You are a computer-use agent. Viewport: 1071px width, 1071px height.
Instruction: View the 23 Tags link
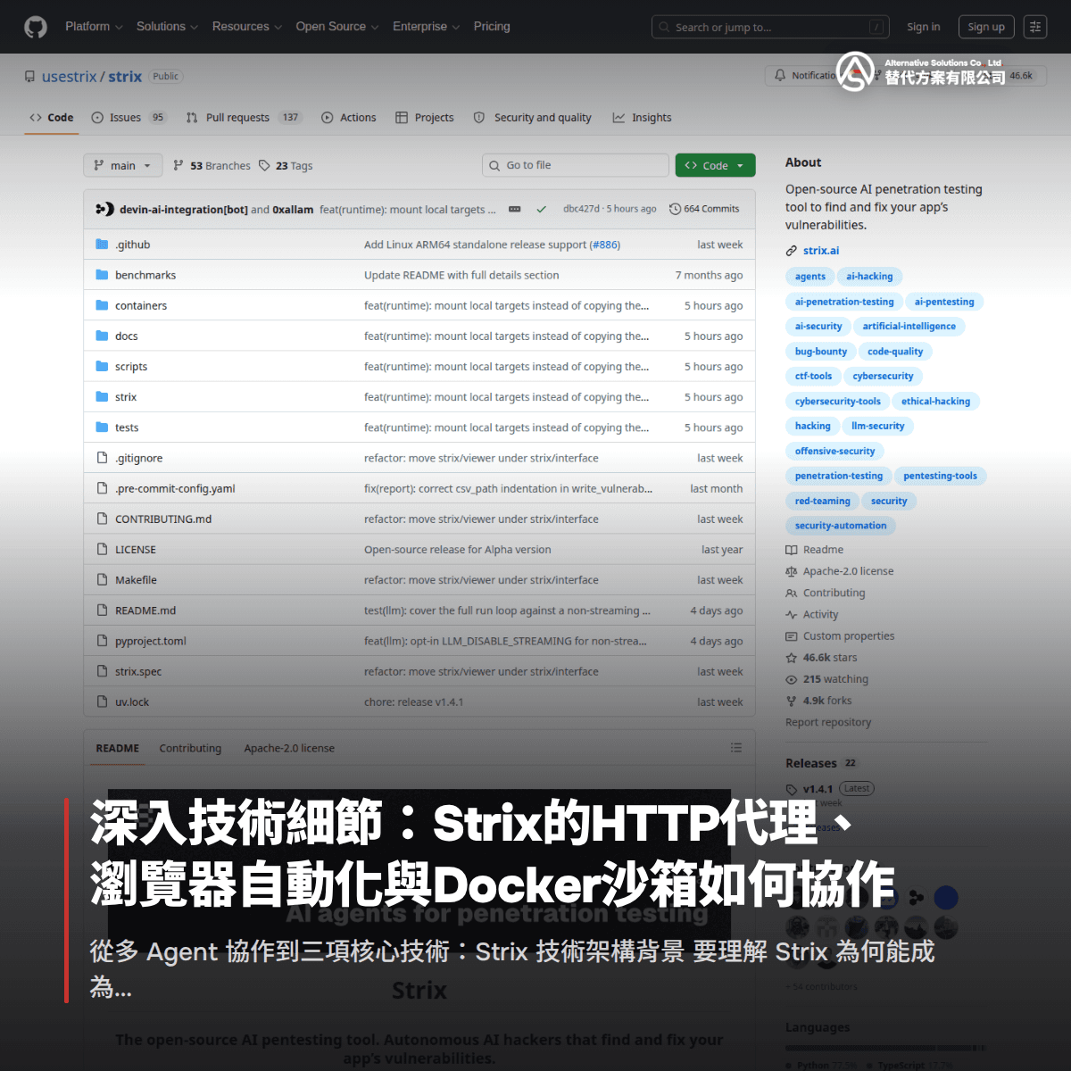pos(286,166)
